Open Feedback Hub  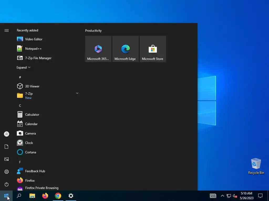[48, 171]
